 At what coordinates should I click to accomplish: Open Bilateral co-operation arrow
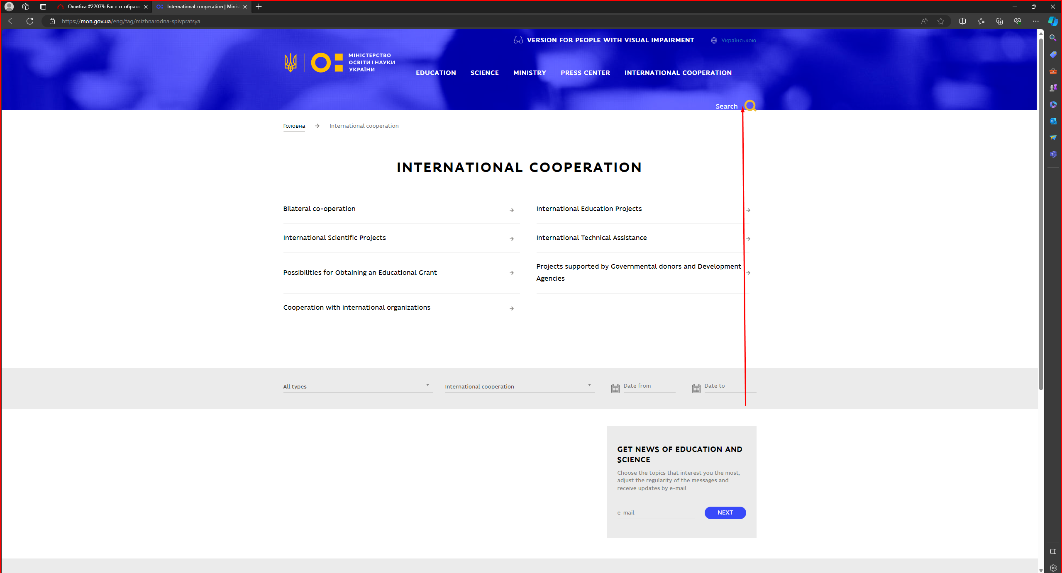(512, 210)
